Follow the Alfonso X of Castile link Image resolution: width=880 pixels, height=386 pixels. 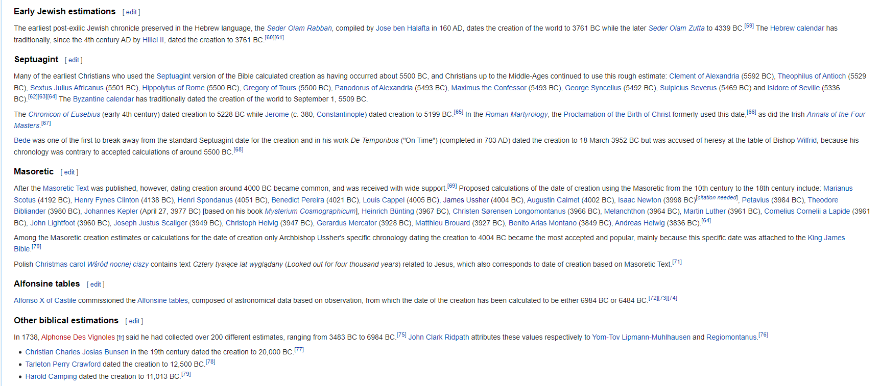pos(45,300)
